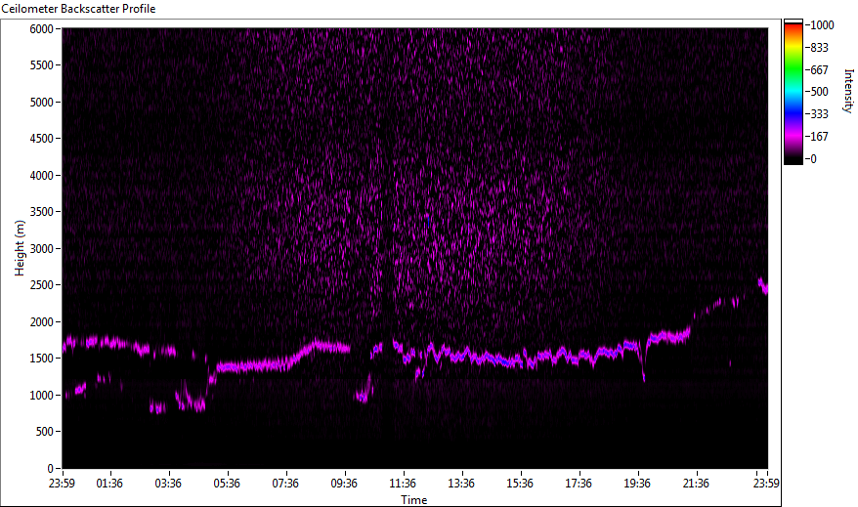Click the 11:36 time tick label
858x507 pixels.
click(403, 484)
